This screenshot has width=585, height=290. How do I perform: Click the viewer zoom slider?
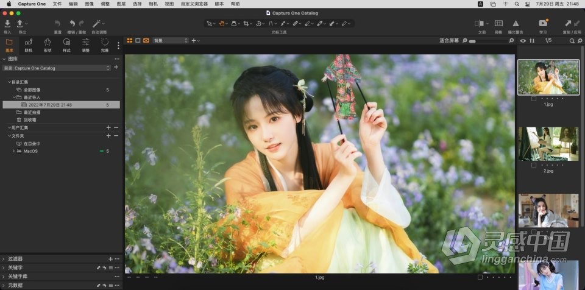480,41
